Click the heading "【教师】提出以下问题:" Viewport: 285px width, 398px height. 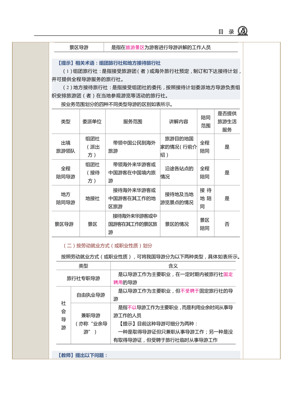point(82,355)
